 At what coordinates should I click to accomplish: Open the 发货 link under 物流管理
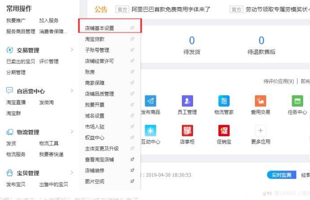click(x=11, y=143)
